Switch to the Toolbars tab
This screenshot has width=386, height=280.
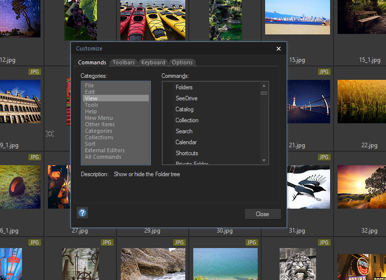pyautogui.click(x=123, y=62)
